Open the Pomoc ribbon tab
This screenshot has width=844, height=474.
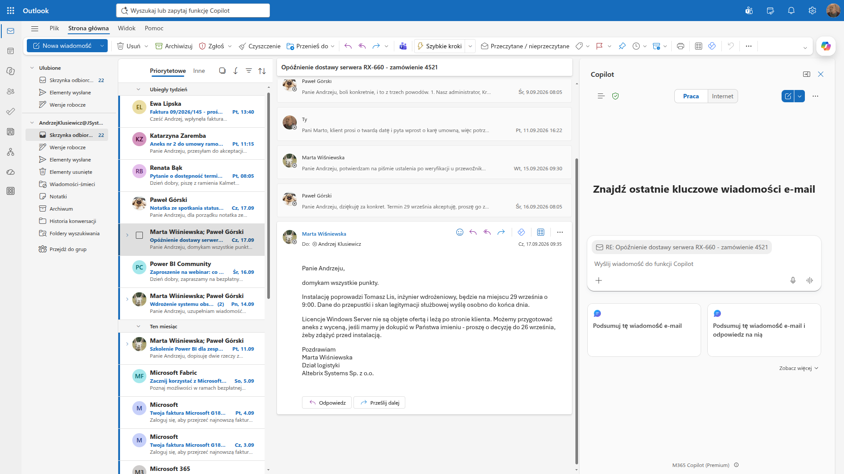154,28
